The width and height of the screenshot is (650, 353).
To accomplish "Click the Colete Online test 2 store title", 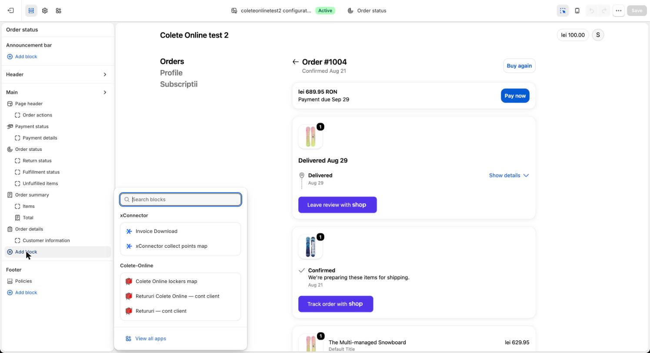I will (194, 35).
